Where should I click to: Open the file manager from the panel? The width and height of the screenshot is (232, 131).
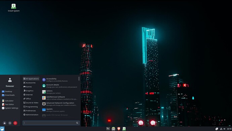click(113, 129)
